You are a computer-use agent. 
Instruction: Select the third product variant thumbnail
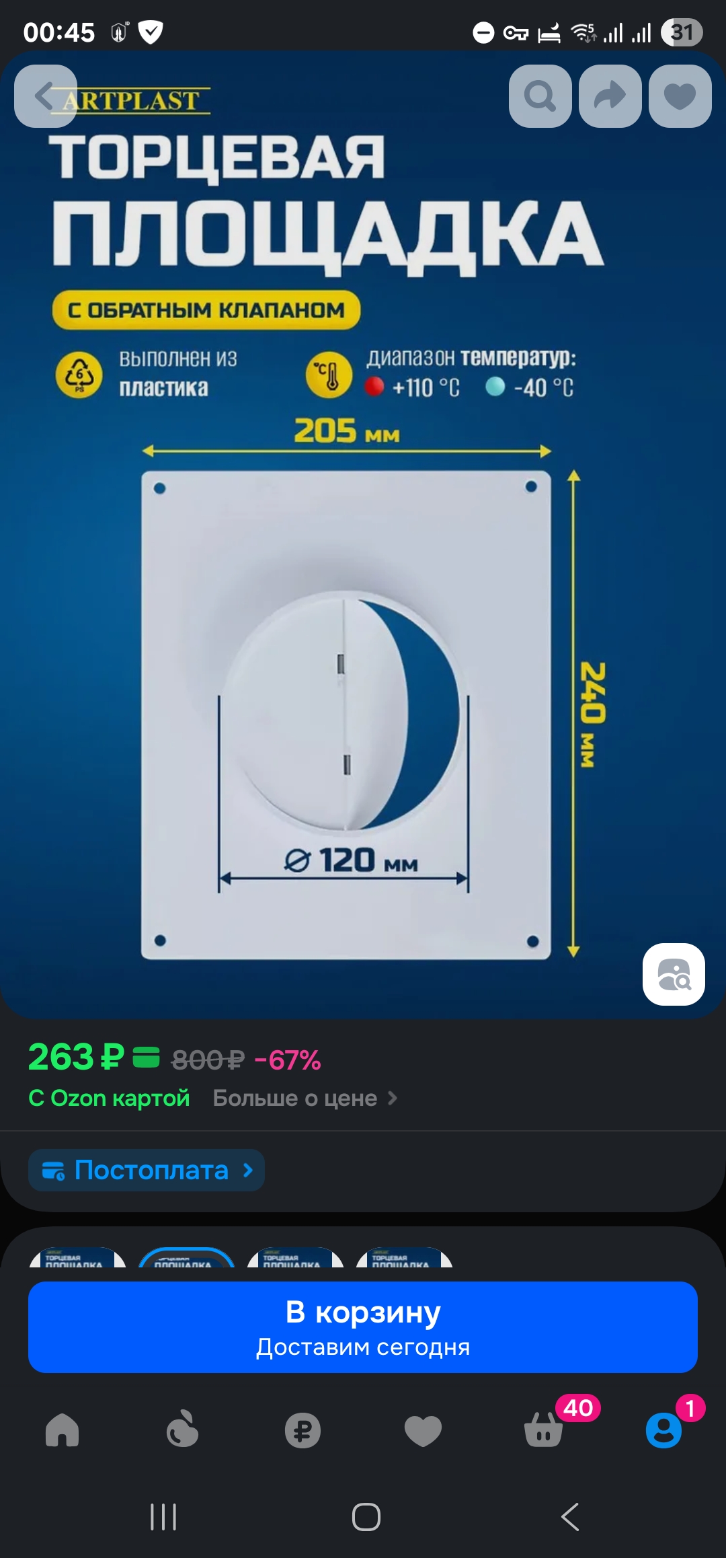click(x=295, y=1258)
